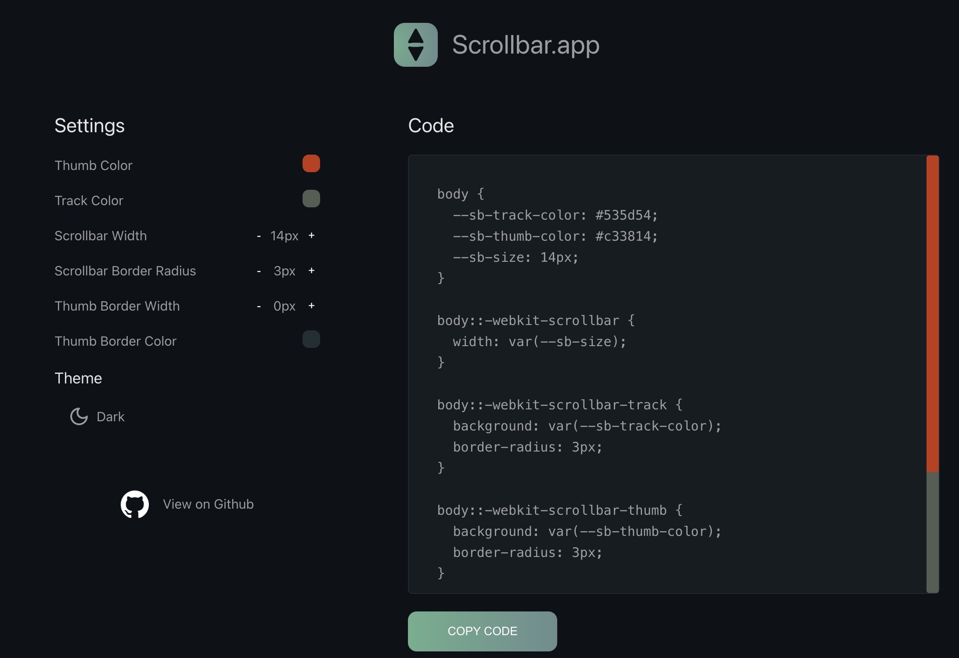959x658 pixels.
Task: Click the --sb-track-color: #535d54 code line
Action: point(555,215)
